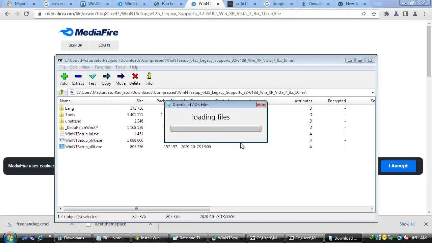Open the Chrome three-dot menu
This screenshot has width=432, height=243.
pos(425,14)
